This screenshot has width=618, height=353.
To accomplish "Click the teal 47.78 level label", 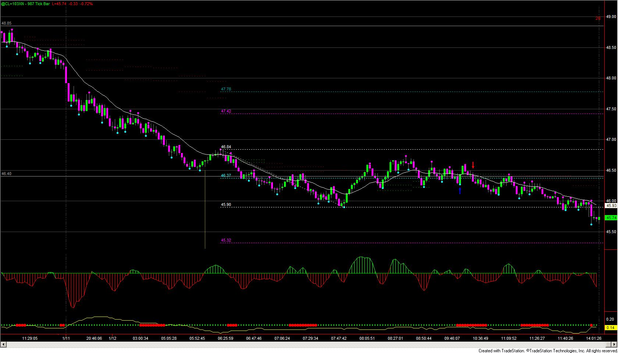I will point(226,89).
